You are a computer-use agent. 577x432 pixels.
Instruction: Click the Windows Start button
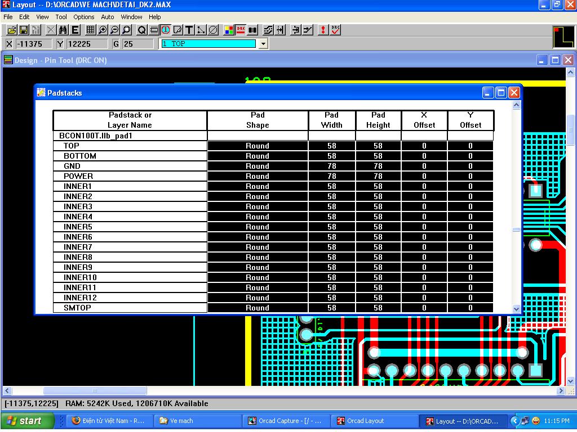[28, 421]
